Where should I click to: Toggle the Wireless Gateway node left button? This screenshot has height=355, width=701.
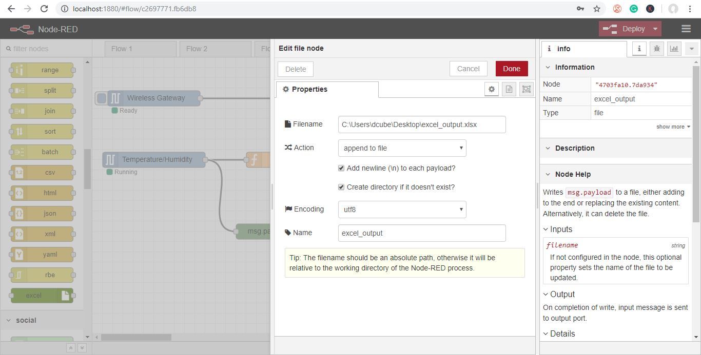point(102,98)
